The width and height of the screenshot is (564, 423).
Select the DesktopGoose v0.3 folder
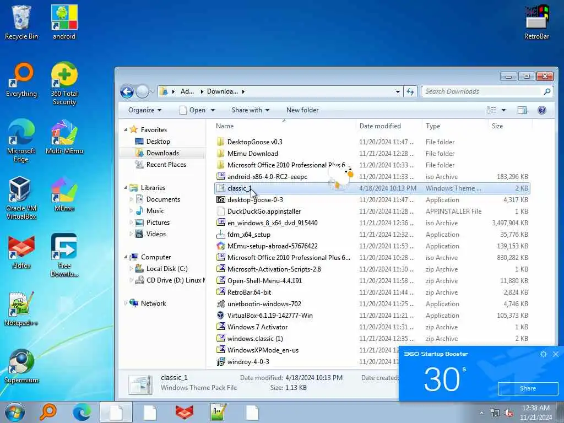(x=372, y=142)
